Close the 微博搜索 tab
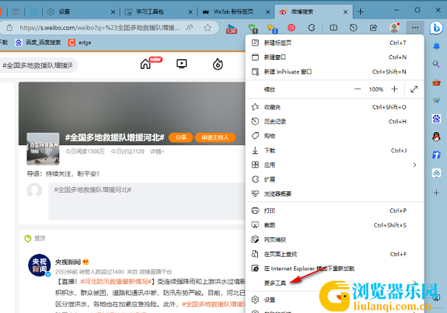447x313 pixels. [345, 12]
